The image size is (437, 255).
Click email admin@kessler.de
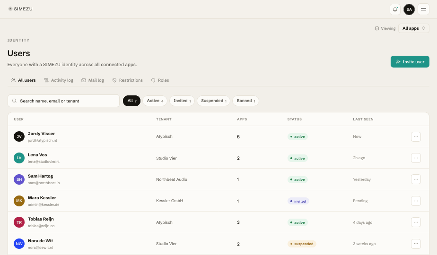[44, 204]
